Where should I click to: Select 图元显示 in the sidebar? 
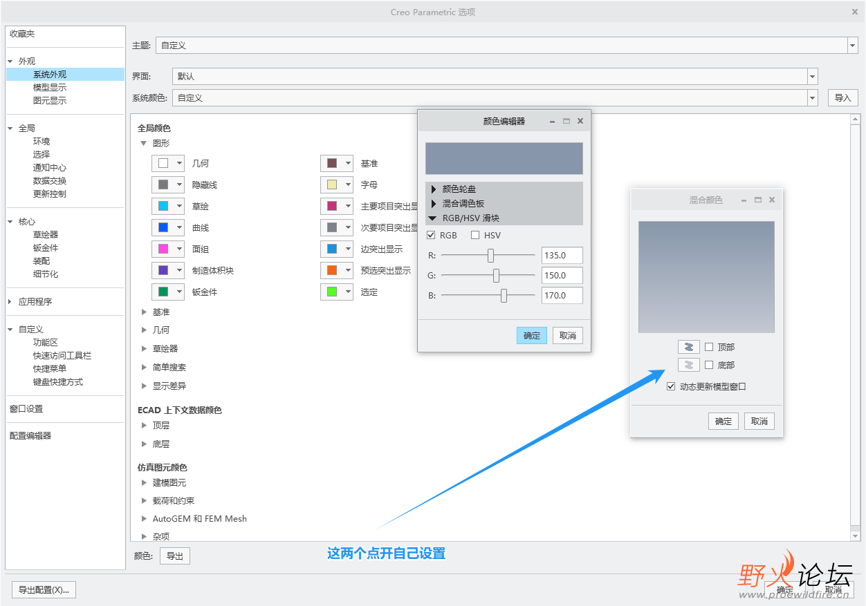[x=50, y=101]
